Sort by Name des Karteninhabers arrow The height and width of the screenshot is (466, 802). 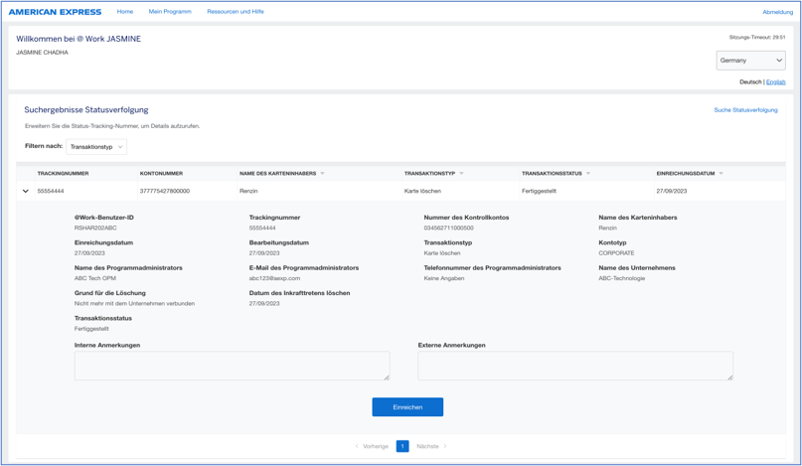[322, 174]
